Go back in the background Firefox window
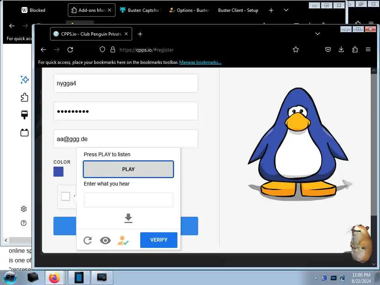 coord(12,26)
